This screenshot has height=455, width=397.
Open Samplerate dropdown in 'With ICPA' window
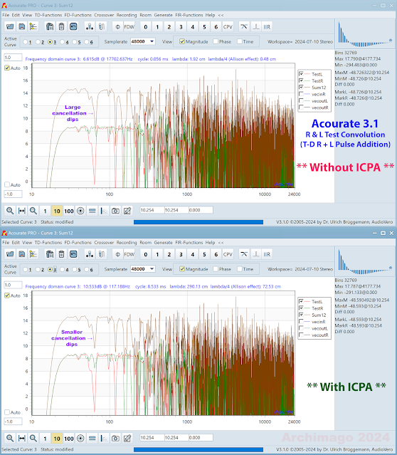click(152, 269)
